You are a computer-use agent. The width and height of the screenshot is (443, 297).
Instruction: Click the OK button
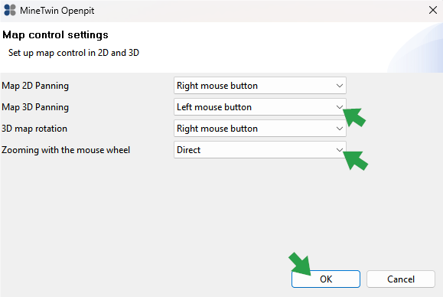click(326, 279)
